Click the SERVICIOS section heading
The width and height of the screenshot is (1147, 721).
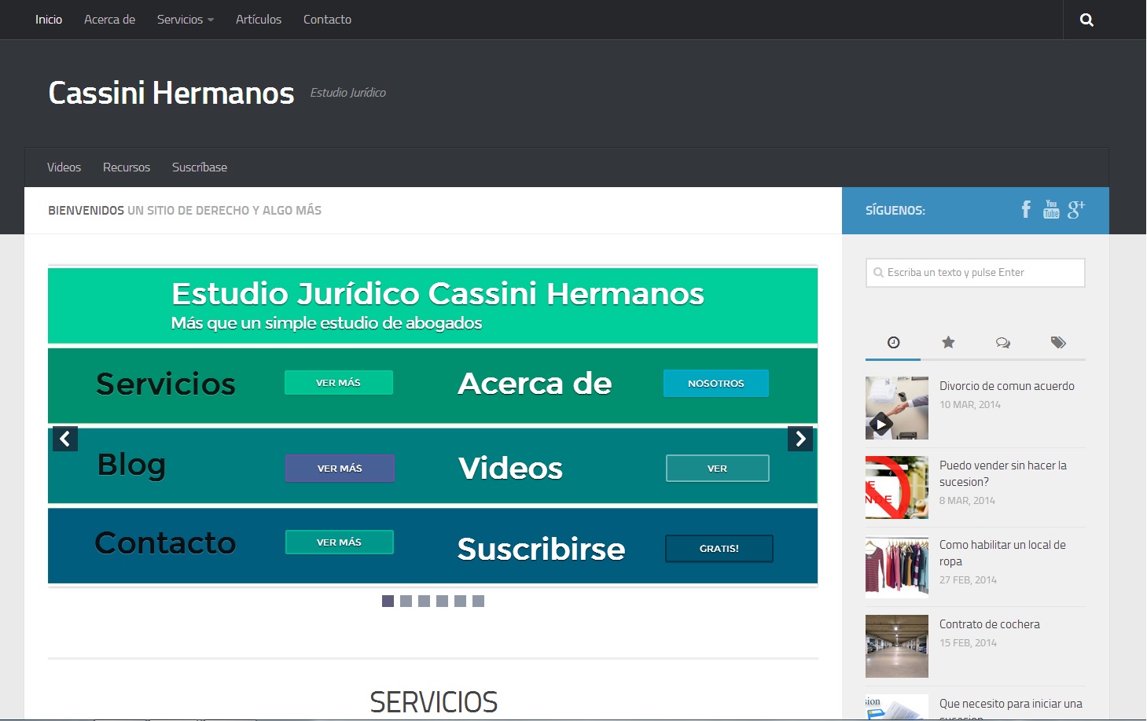434,702
